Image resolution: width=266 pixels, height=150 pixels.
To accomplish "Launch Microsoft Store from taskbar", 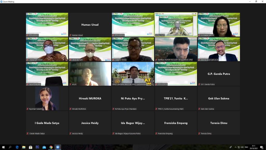I will [31, 147].
